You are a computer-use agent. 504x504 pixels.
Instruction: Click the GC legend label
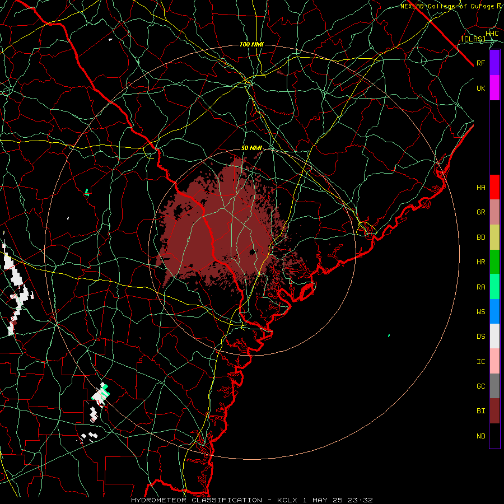click(480, 386)
